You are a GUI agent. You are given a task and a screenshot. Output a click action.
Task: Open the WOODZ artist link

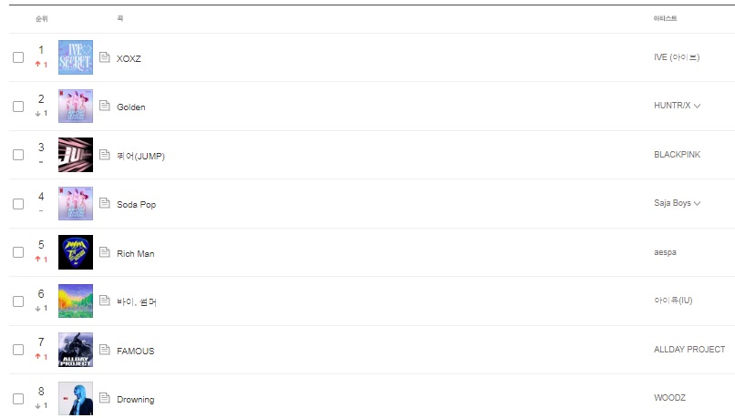click(x=670, y=397)
